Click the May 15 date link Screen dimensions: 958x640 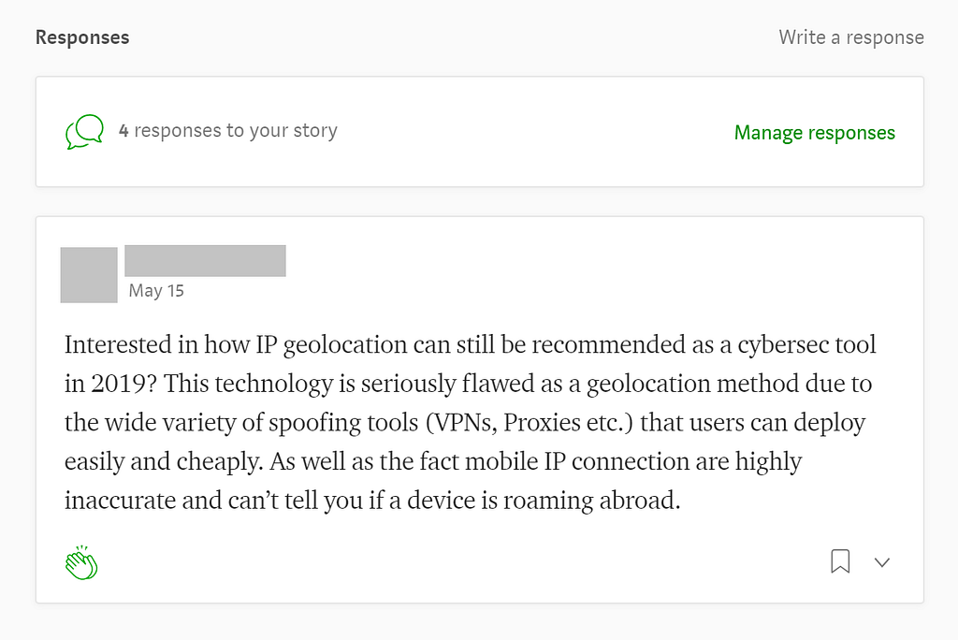156,291
